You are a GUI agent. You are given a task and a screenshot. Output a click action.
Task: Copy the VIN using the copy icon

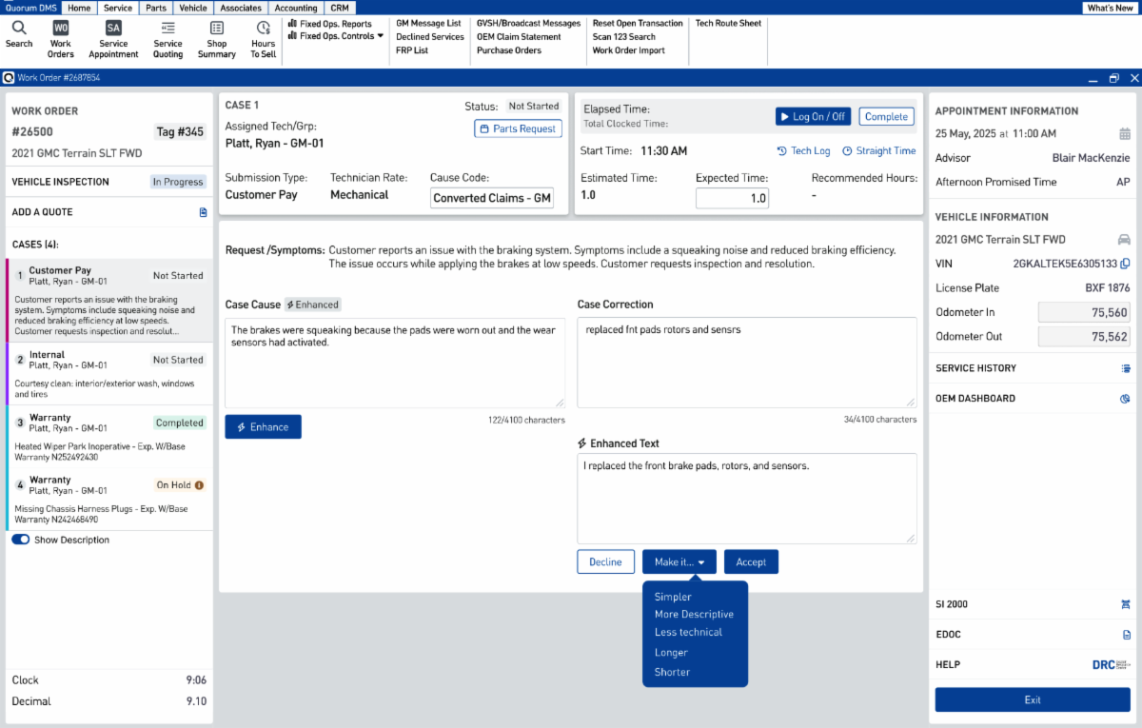(x=1126, y=264)
